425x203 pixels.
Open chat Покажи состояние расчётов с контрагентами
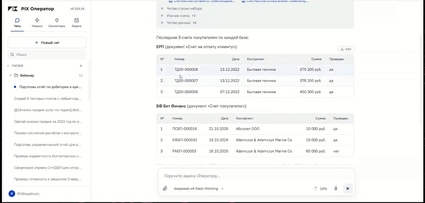(x=47, y=133)
